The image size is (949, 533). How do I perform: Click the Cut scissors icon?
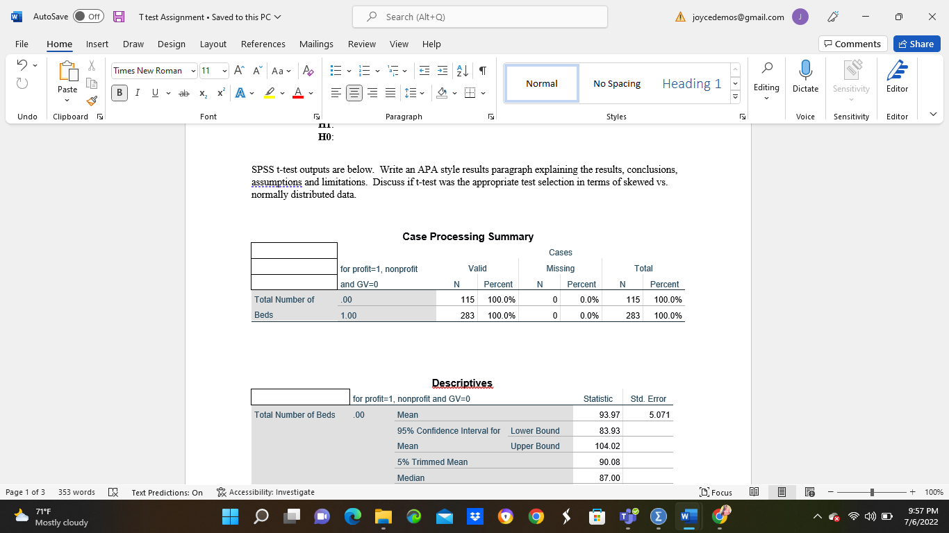(92, 65)
